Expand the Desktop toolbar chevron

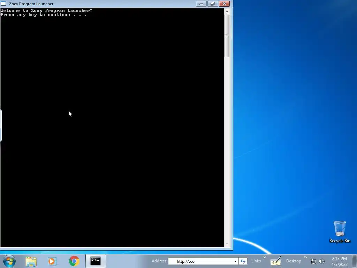pyautogui.click(x=305, y=257)
